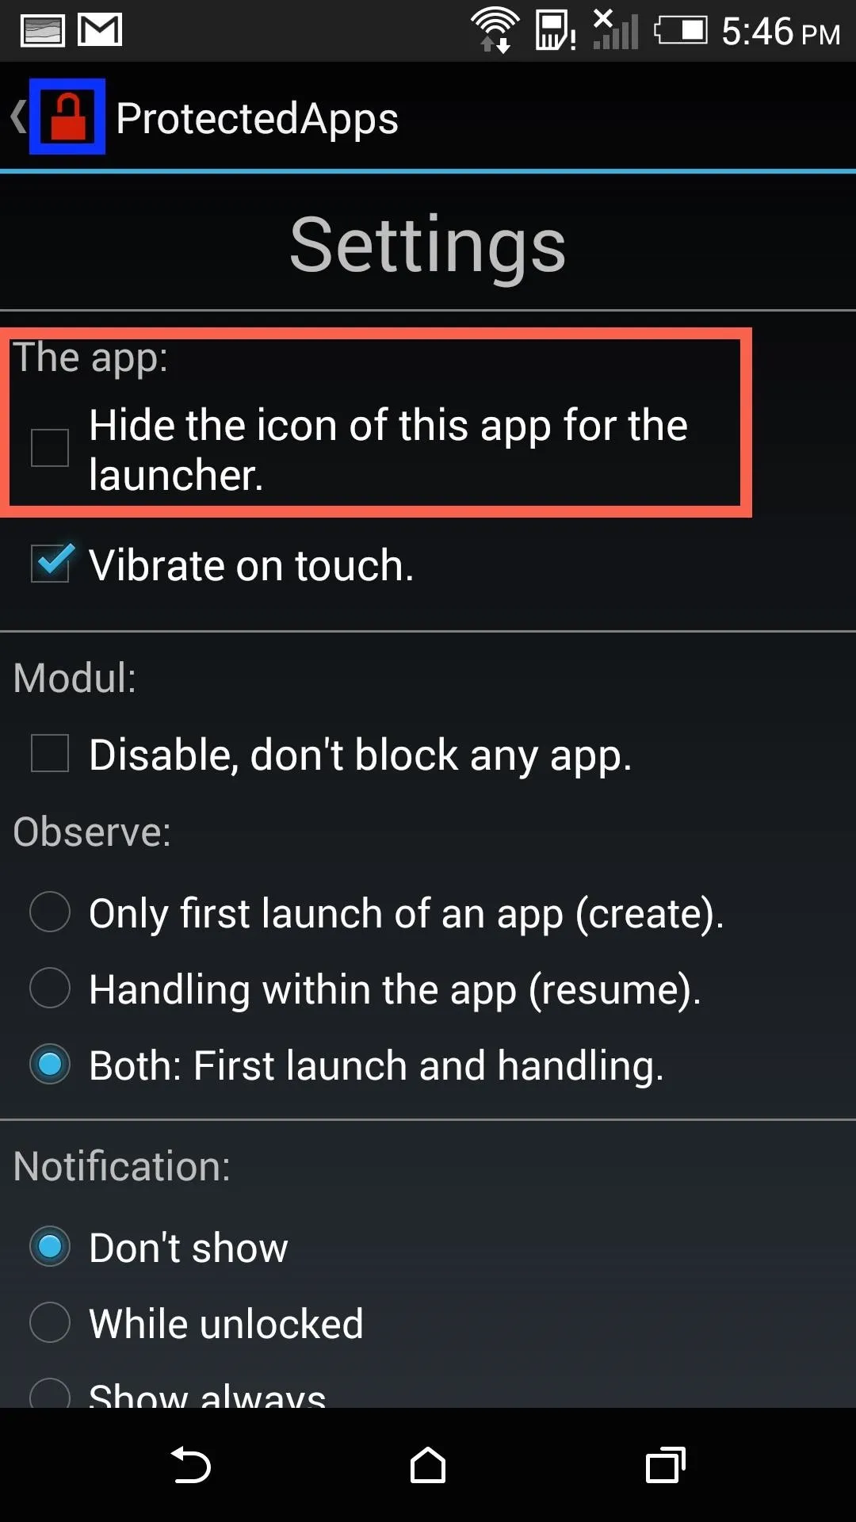This screenshot has height=1522, width=856.
Task: Tap the battery status icon
Action: click(680, 31)
